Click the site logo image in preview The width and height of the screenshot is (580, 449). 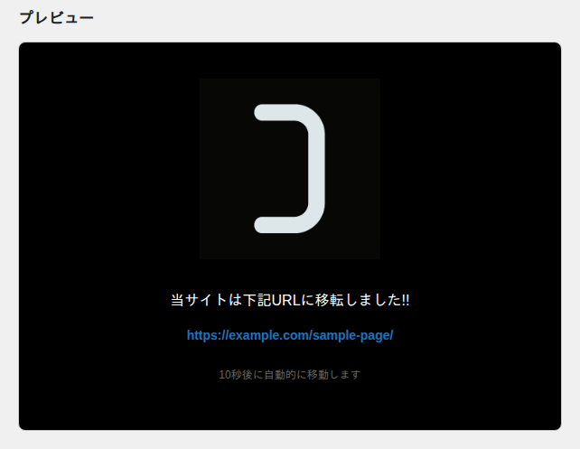290,169
